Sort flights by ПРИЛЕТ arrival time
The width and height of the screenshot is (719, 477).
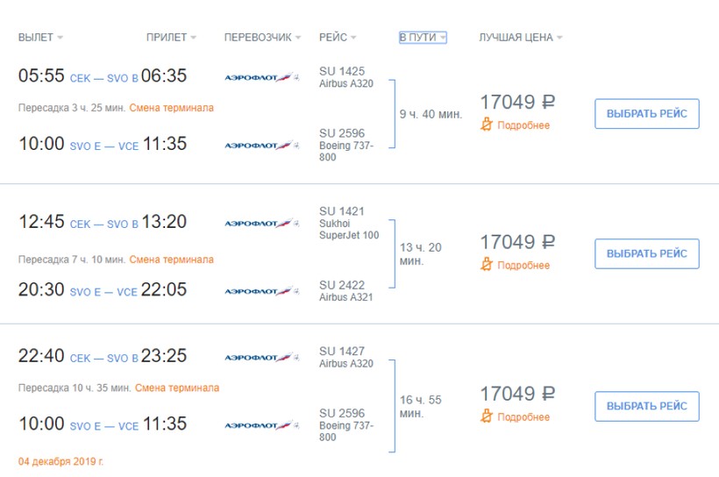(x=171, y=38)
